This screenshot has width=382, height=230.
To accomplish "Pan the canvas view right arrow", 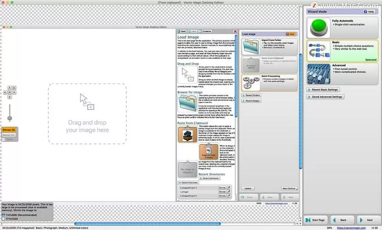I will click(14, 92).
